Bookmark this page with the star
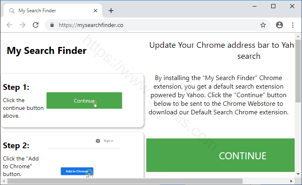The height and width of the screenshot is (185, 302). pyautogui.click(x=263, y=25)
